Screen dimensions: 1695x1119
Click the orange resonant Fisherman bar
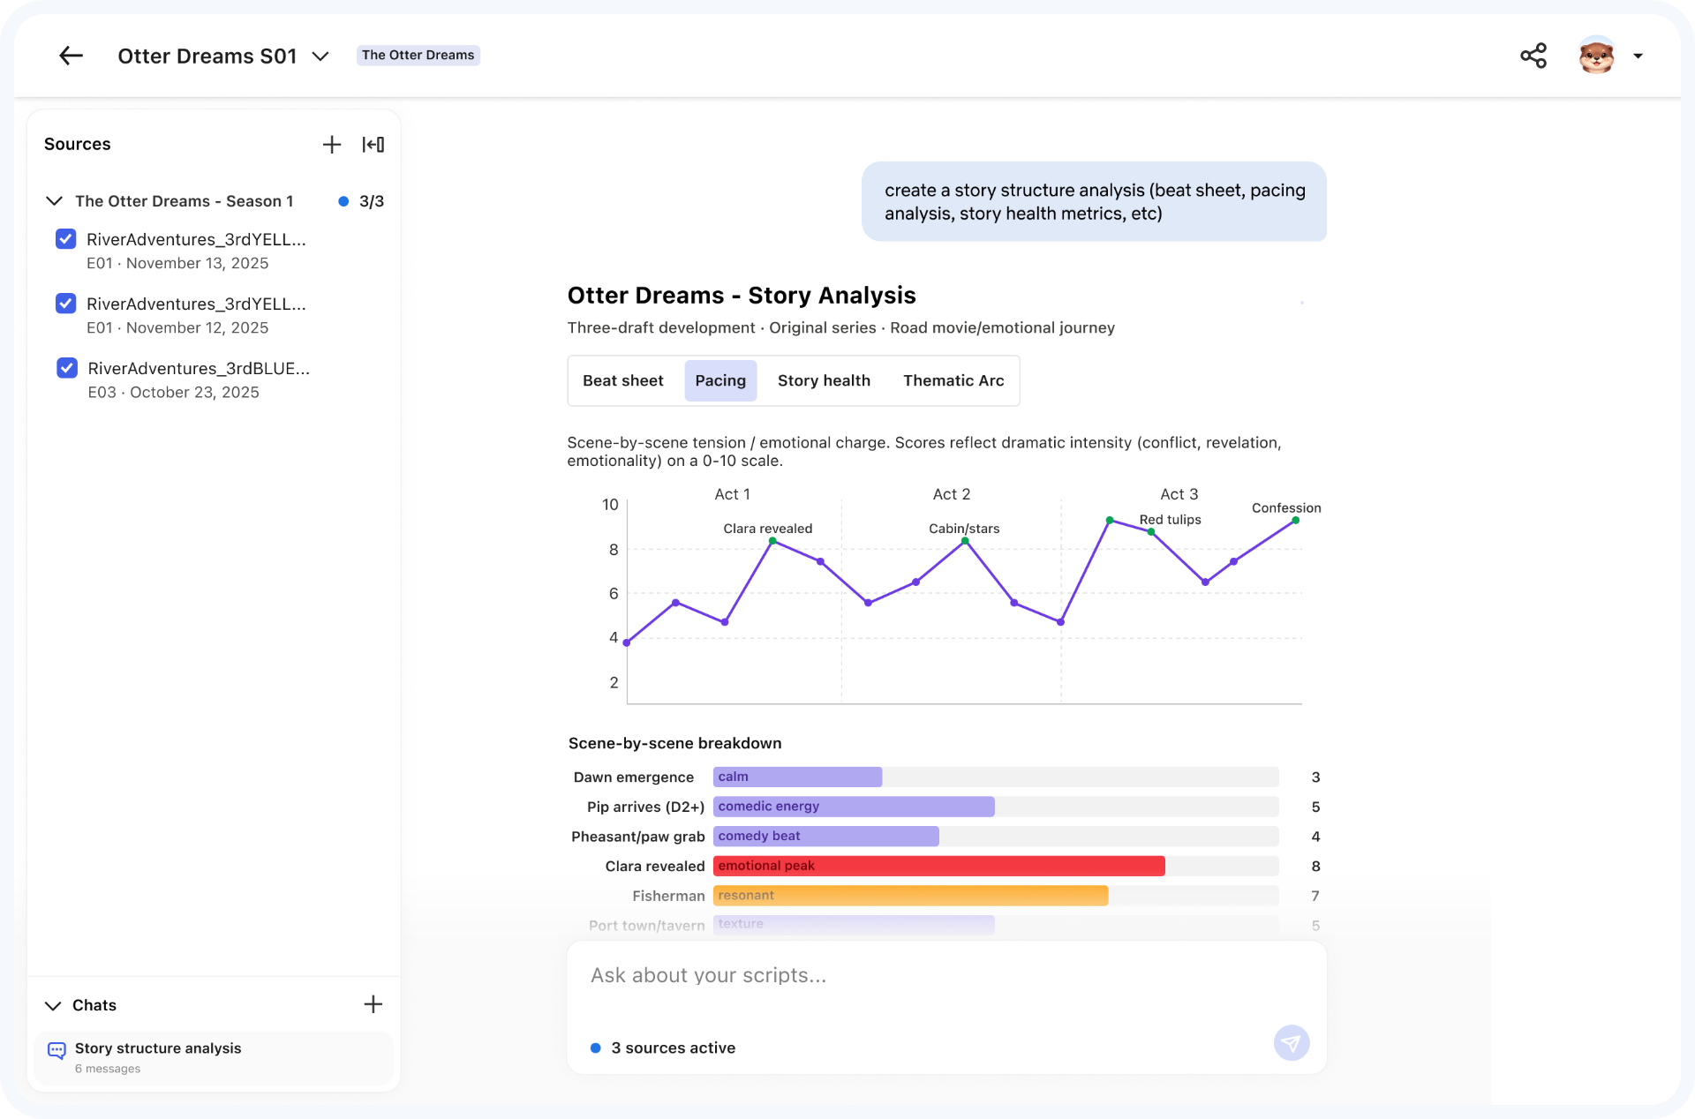[910, 896]
